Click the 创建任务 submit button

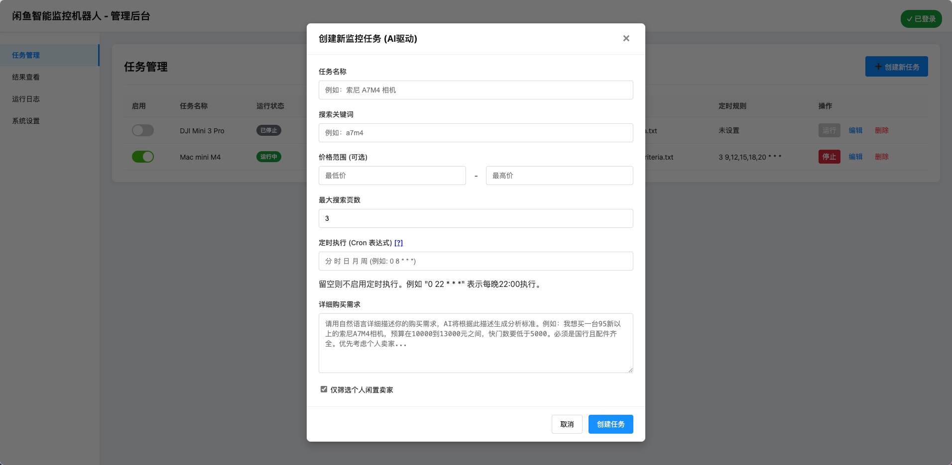click(610, 424)
